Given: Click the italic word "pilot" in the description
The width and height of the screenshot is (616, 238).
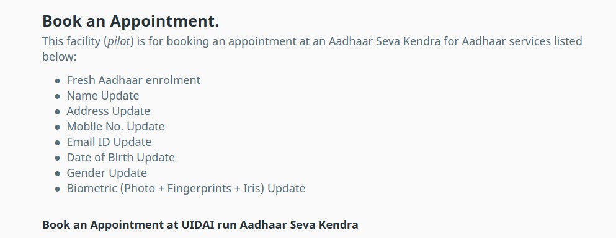Looking at the screenshot, I should pos(119,41).
